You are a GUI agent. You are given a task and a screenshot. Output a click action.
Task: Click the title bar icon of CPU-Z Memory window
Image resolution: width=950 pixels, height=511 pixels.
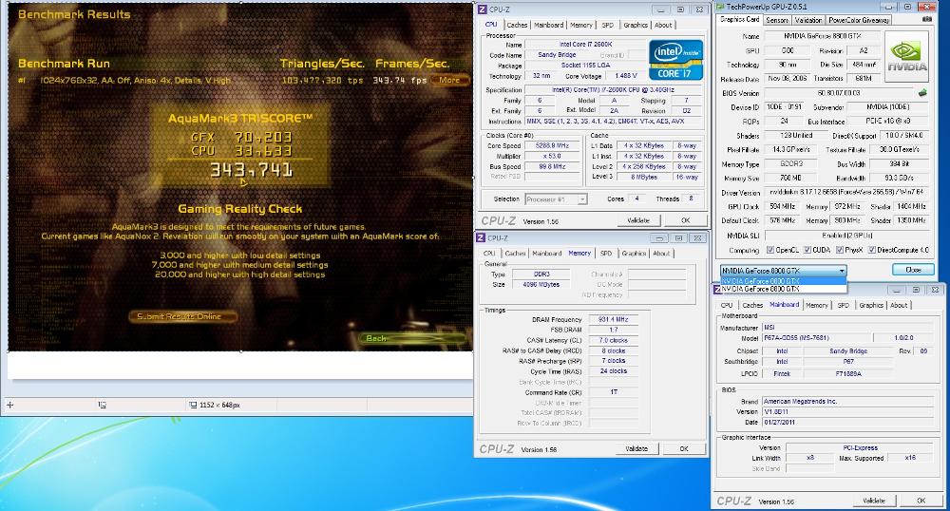coord(481,238)
